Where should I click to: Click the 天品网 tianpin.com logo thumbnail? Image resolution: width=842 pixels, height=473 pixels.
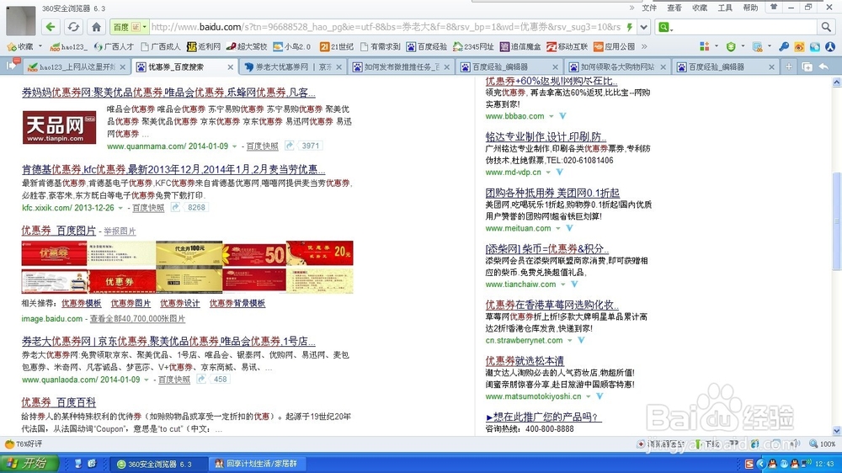59,127
